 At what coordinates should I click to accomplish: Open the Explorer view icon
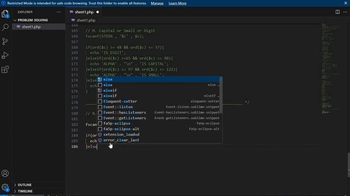point(5,14)
